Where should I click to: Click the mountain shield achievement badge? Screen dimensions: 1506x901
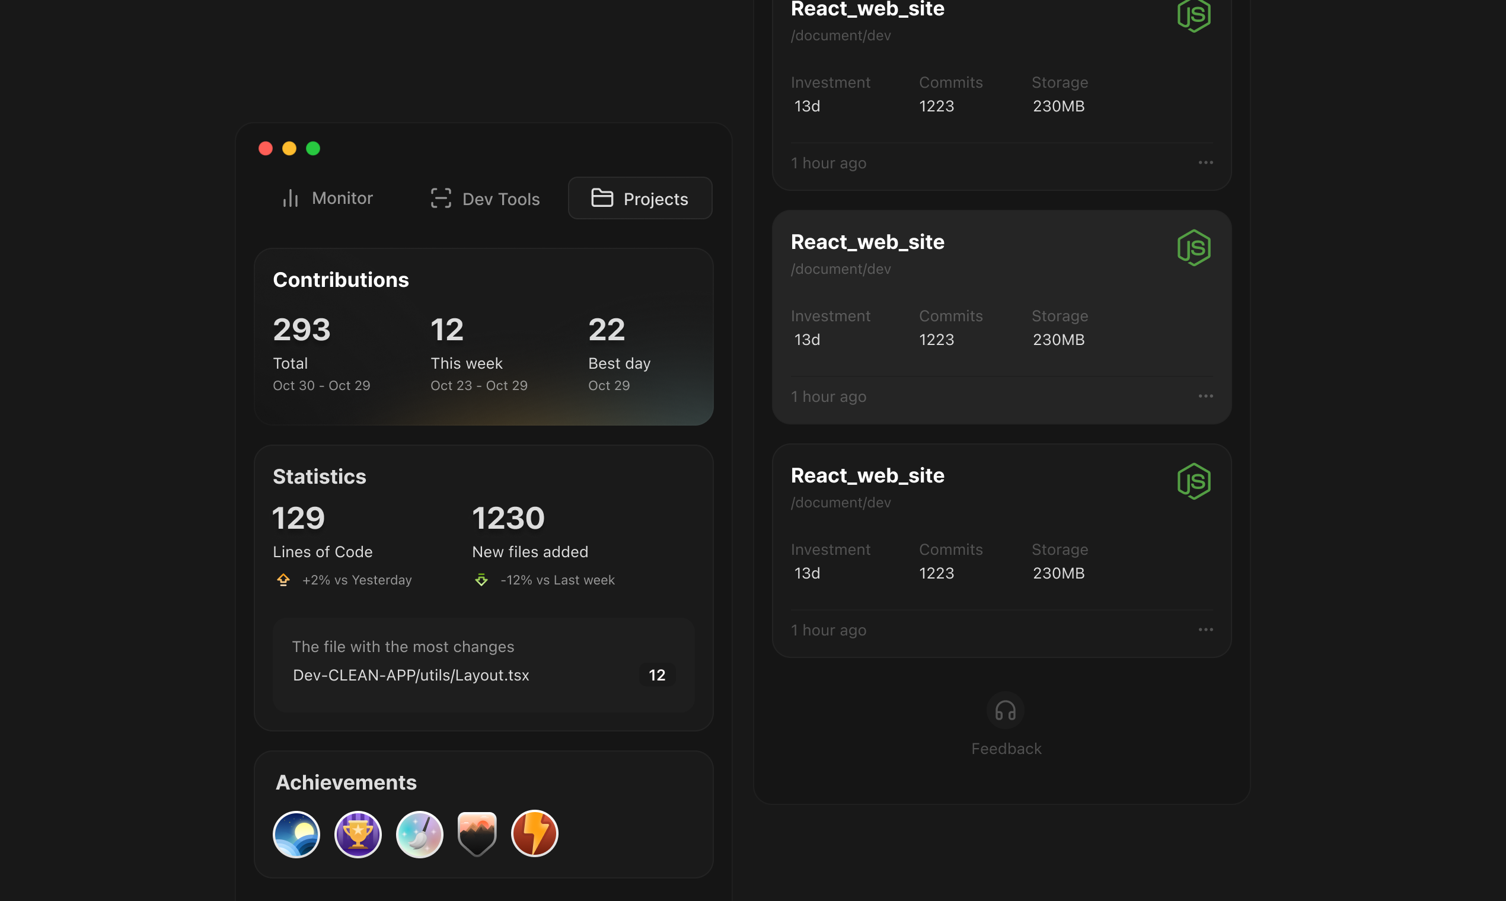point(477,834)
